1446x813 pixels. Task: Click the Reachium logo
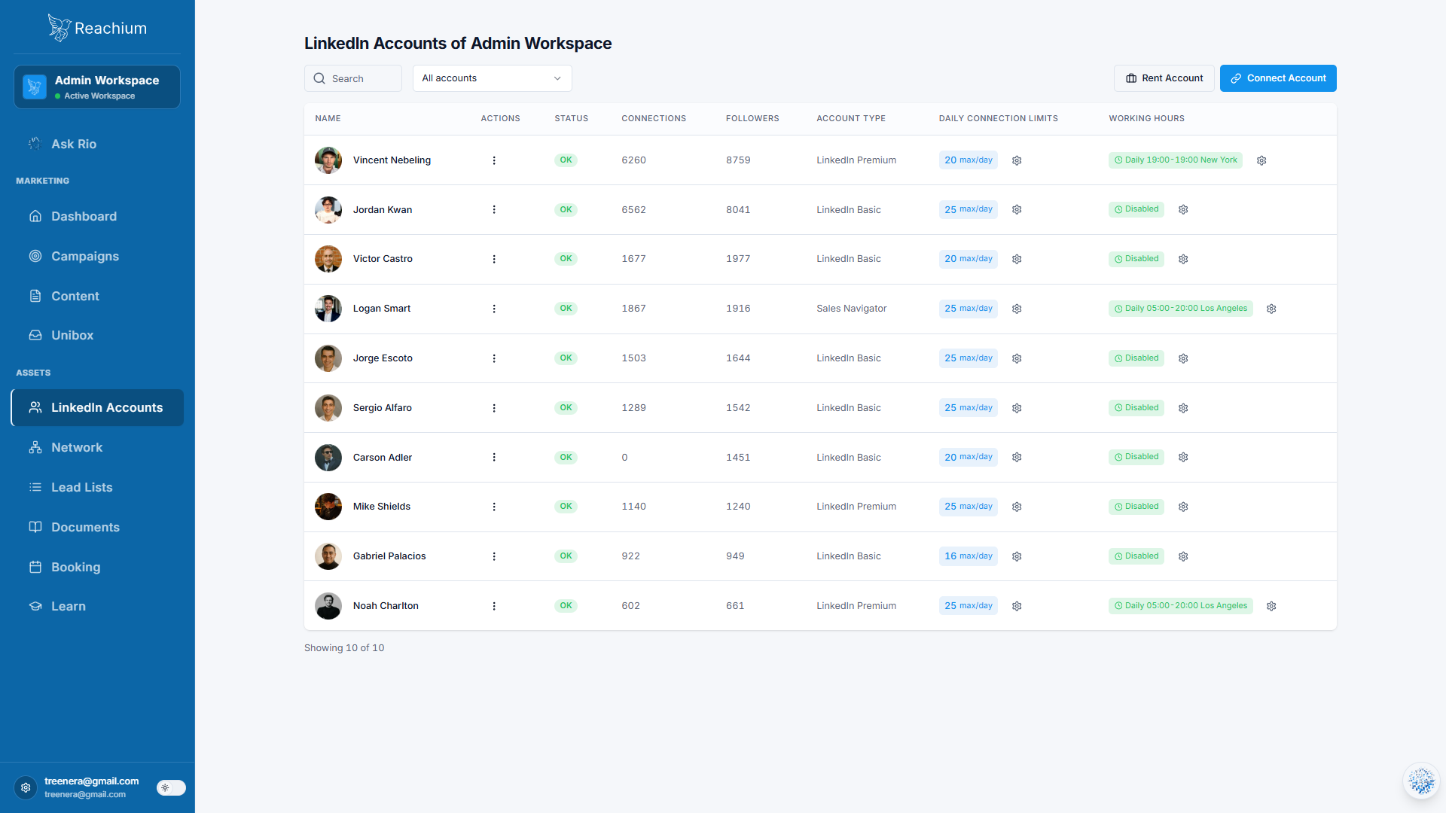point(97,28)
